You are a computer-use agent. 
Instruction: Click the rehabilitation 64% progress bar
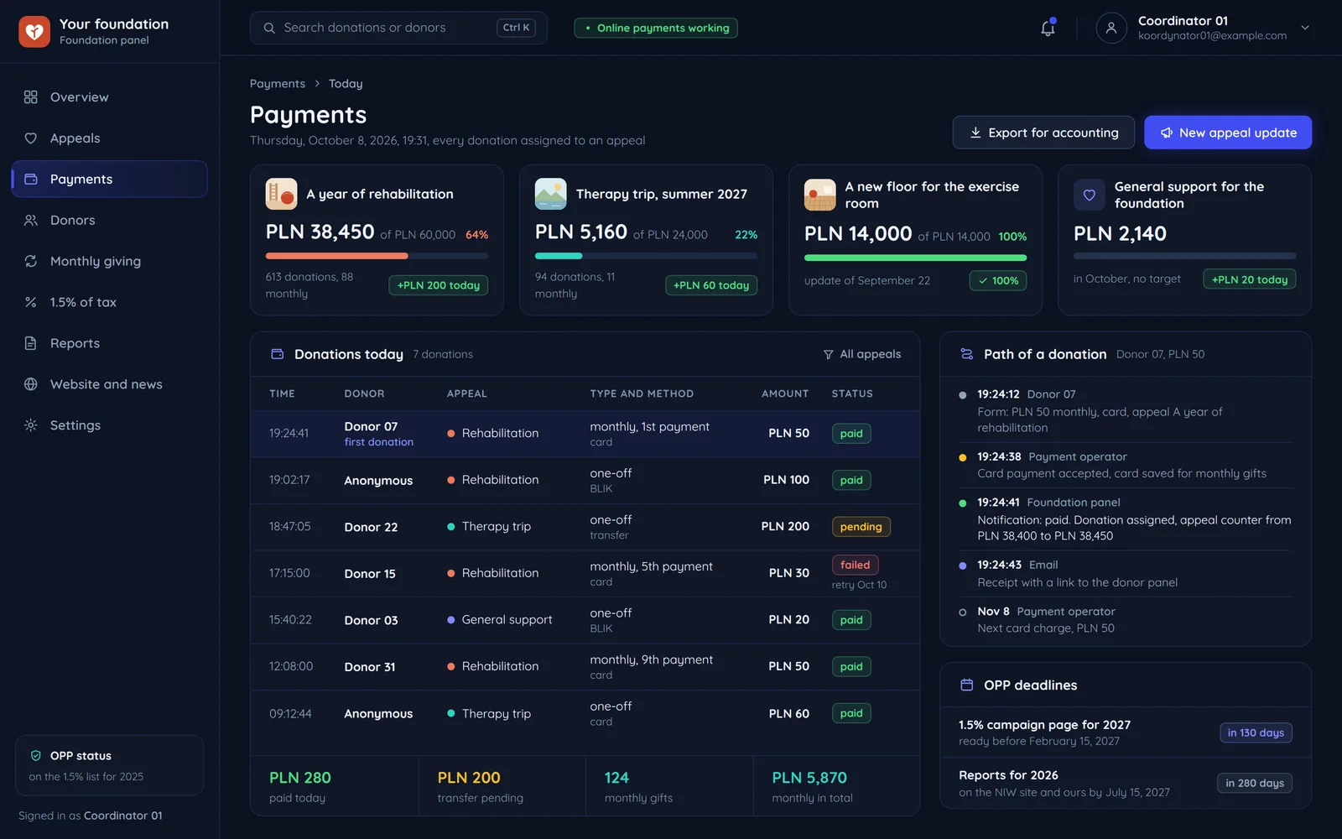377,256
